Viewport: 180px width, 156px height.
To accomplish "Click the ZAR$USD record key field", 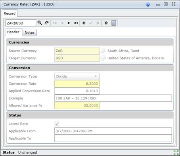I will coord(21,23).
